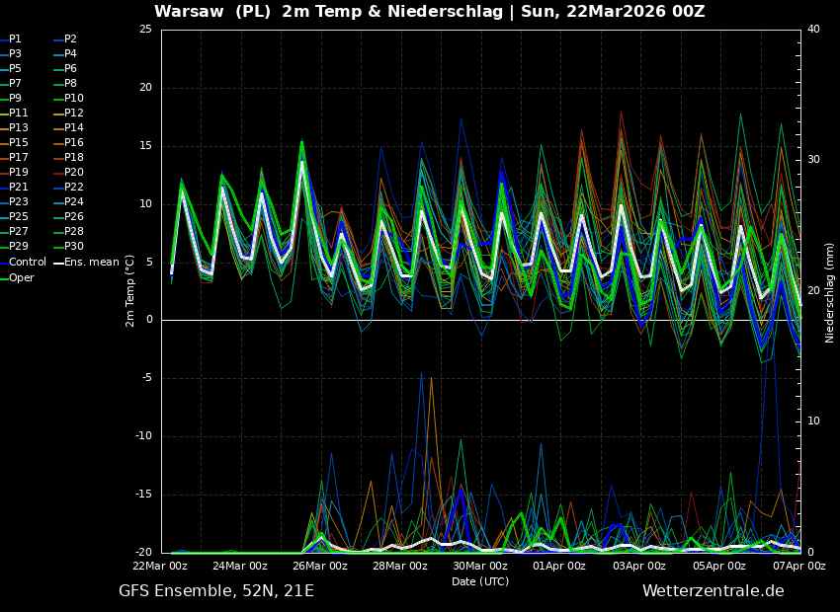840x612 pixels.
Task: Click the Control legend label
Action: pos(28,262)
